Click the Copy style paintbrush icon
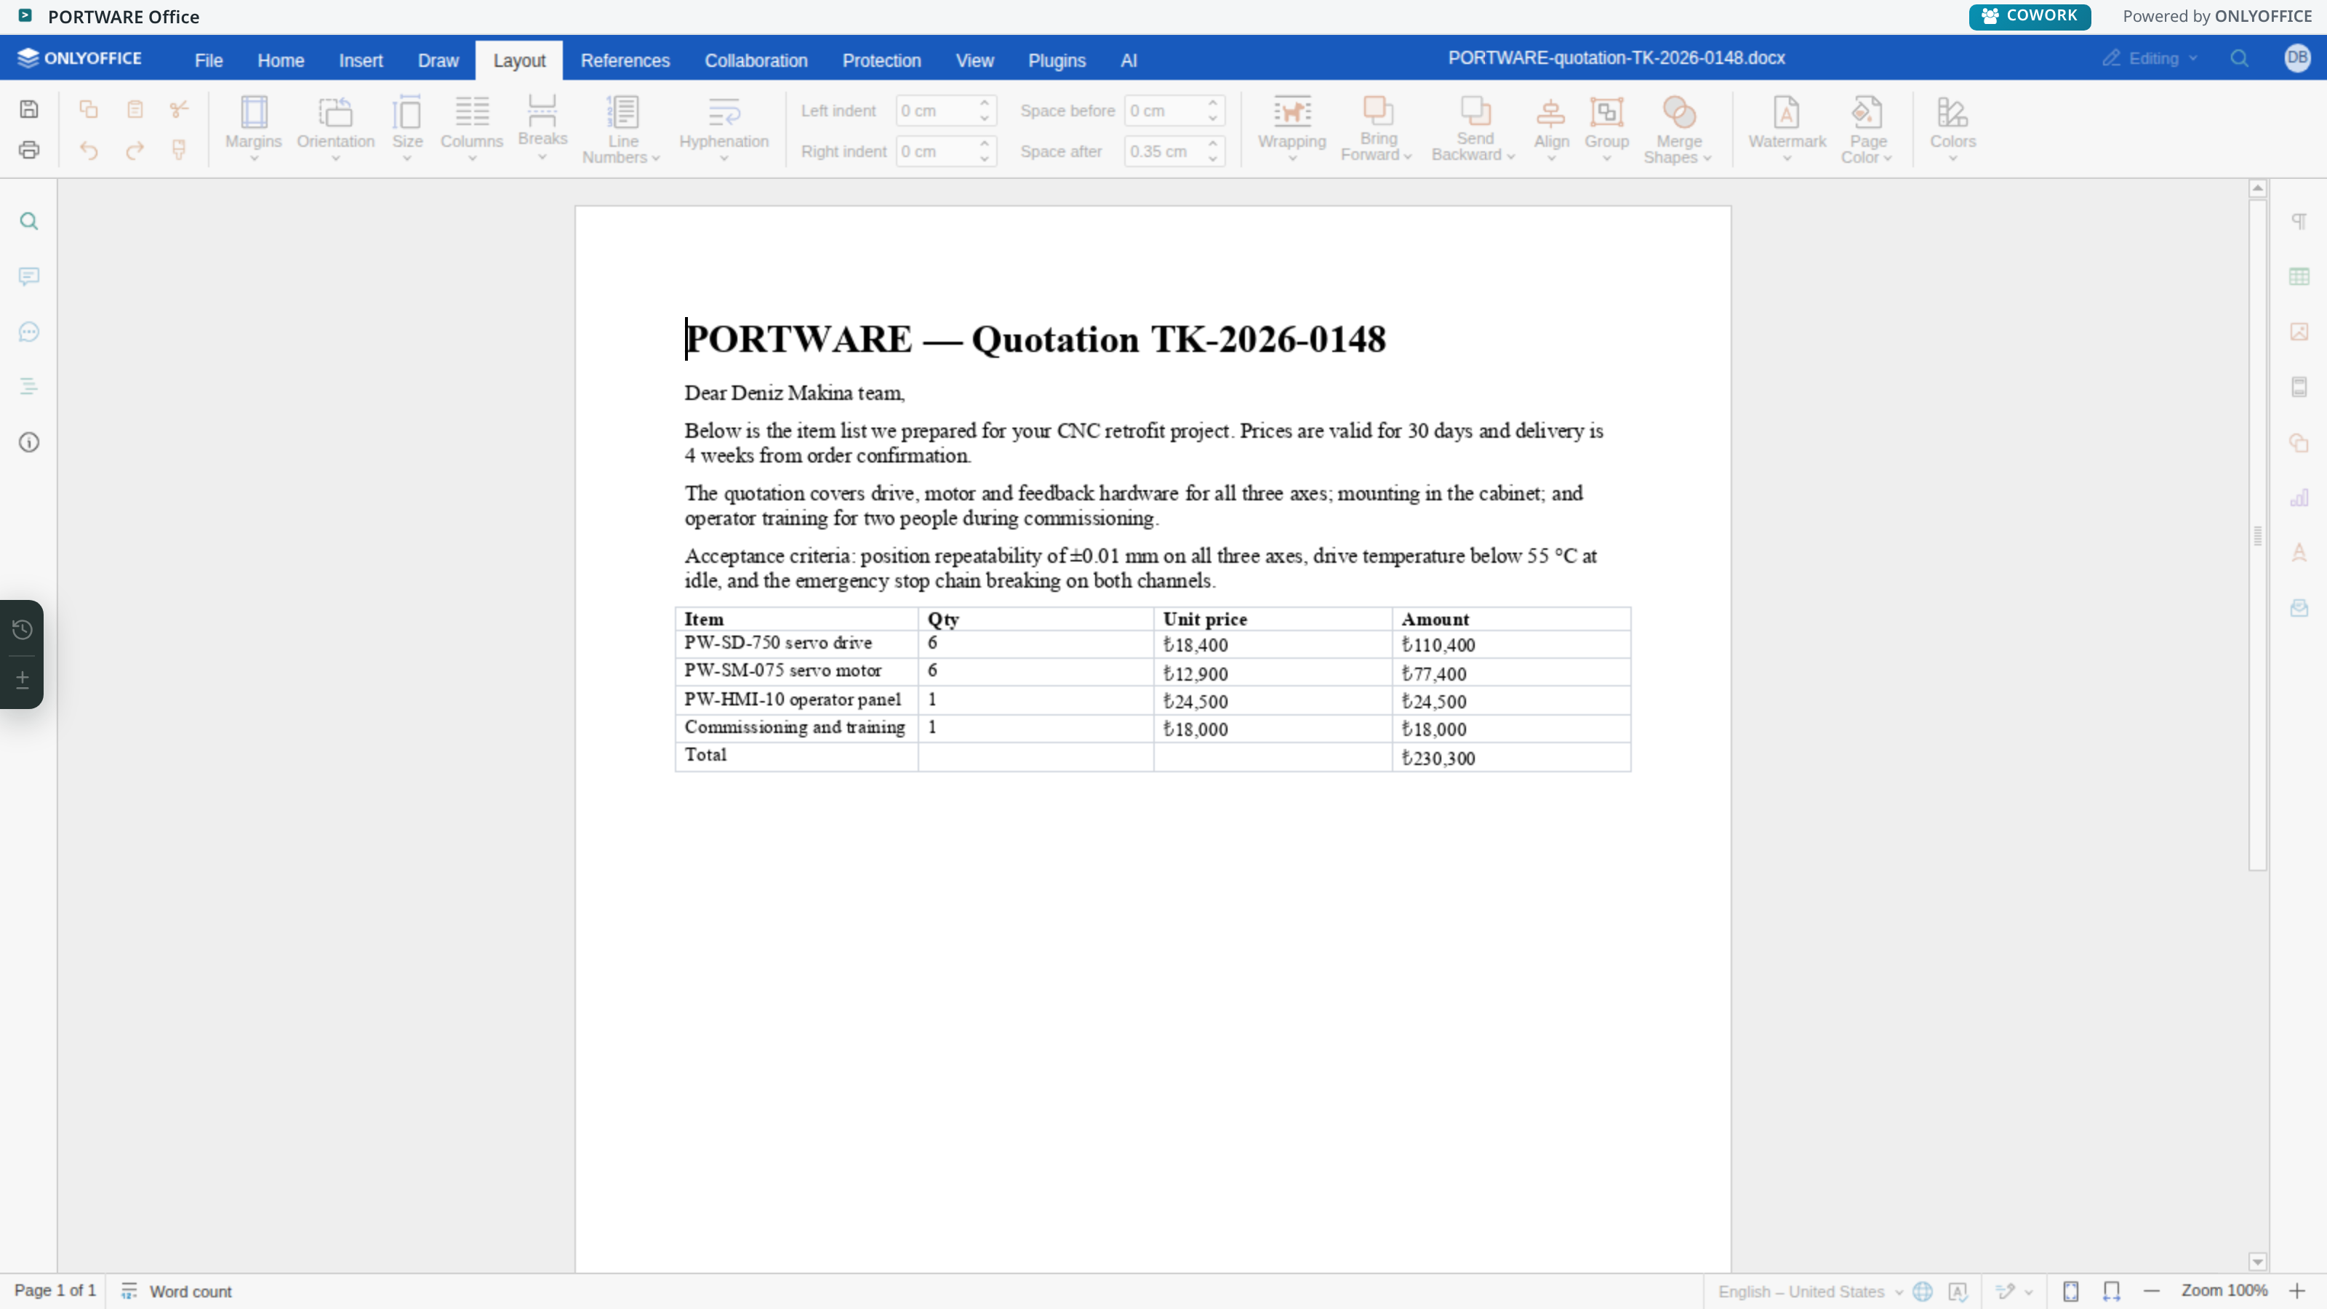Screen dimensions: 2327x1309 tap(179, 150)
